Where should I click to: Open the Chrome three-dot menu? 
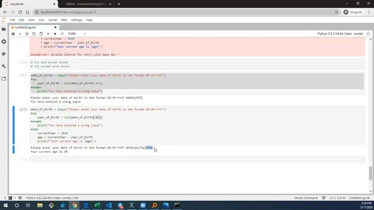(x=369, y=12)
